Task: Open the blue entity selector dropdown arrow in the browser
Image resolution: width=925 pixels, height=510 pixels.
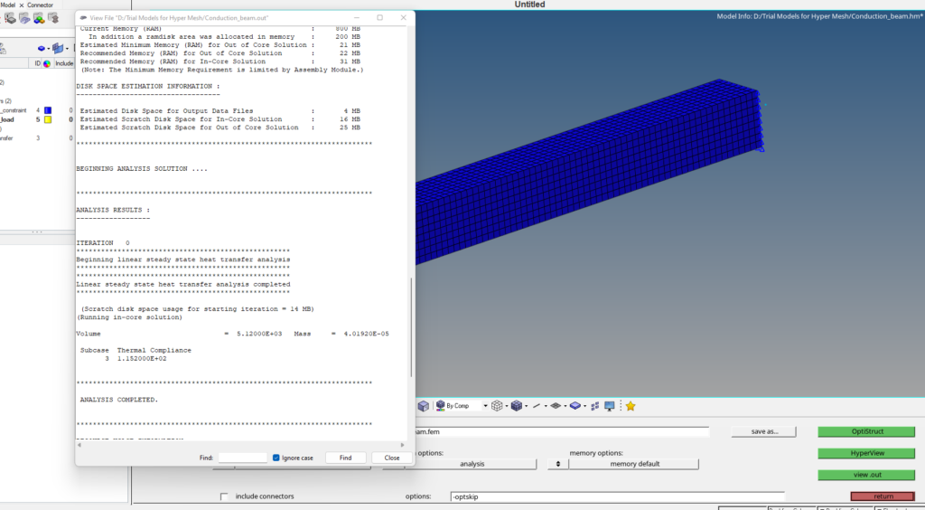Action: pos(49,49)
